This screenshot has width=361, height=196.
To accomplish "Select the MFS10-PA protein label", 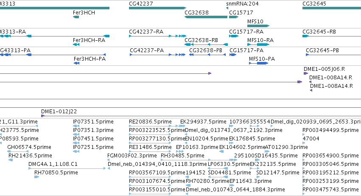I will tap(262, 59).
